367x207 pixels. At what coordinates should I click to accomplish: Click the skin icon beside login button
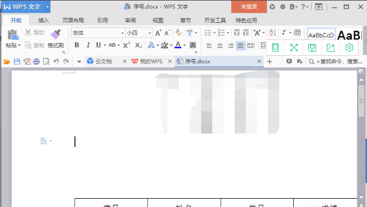point(272,7)
